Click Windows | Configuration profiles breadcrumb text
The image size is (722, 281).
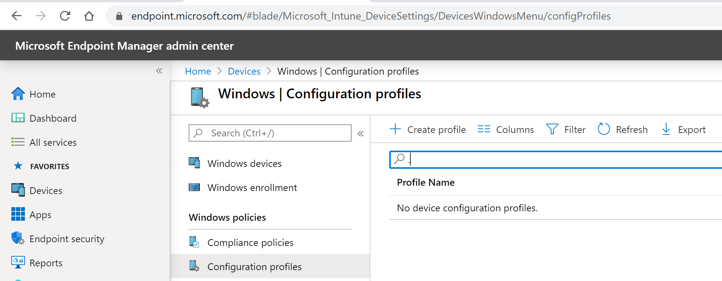point(348,71)
